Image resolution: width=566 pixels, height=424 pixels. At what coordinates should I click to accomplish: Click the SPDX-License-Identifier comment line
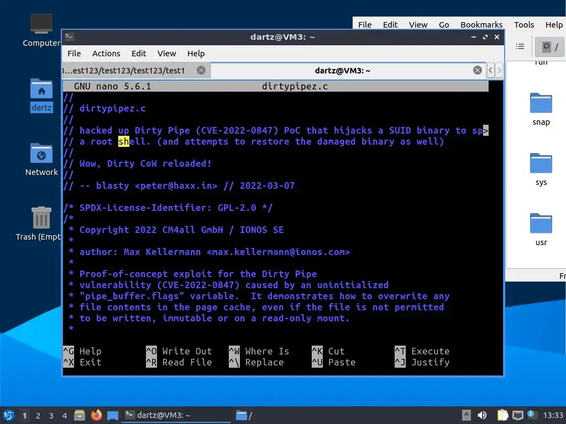click(x=168, y=208)
